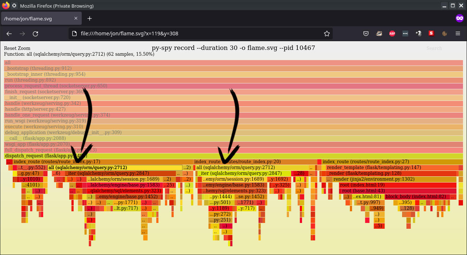Open the Adblock Plus extension
The width and height of the screenshot is (467, 255).
click(x=392, y=34)
